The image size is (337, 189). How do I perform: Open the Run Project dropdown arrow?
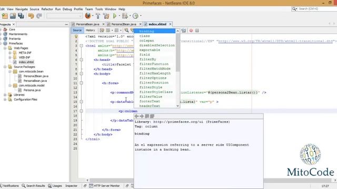[x=120, y=16]
